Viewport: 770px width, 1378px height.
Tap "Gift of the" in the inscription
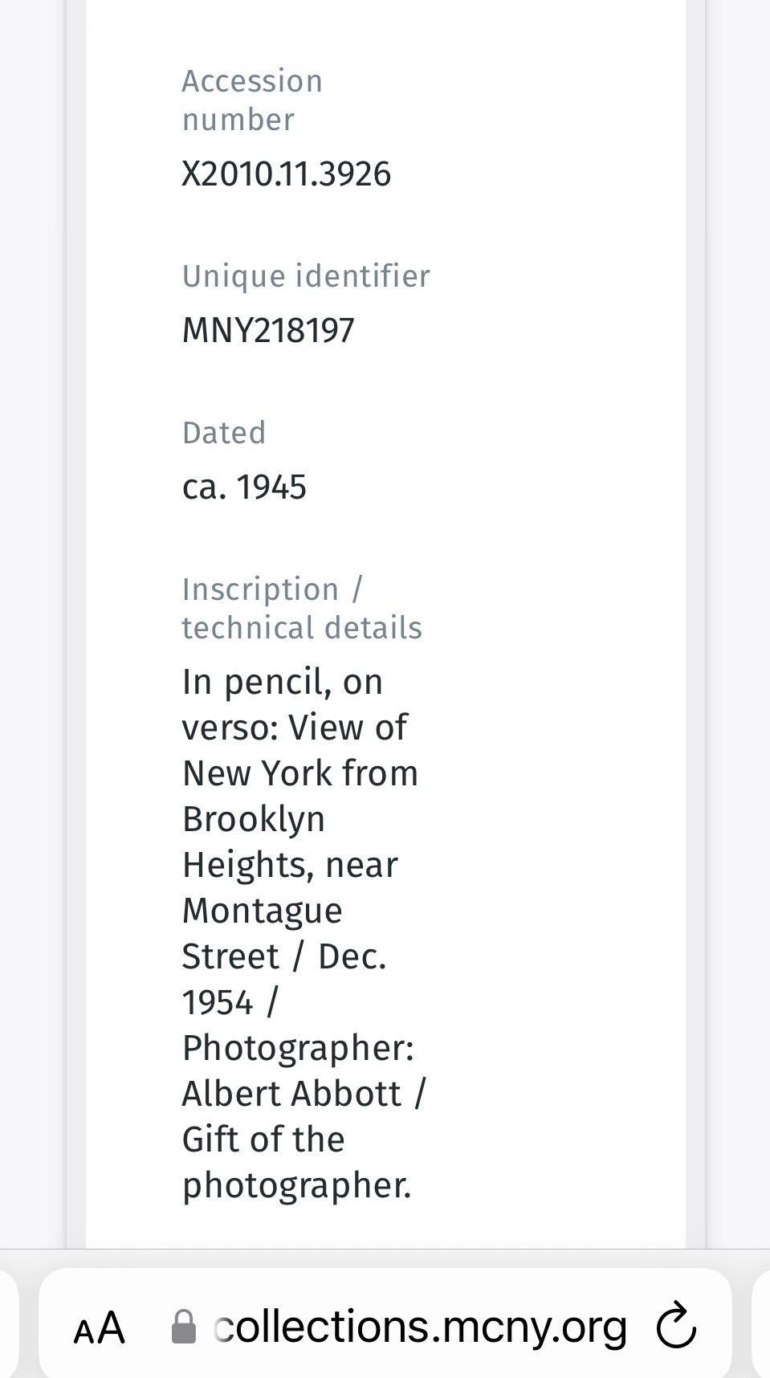tap(263, 1139)
